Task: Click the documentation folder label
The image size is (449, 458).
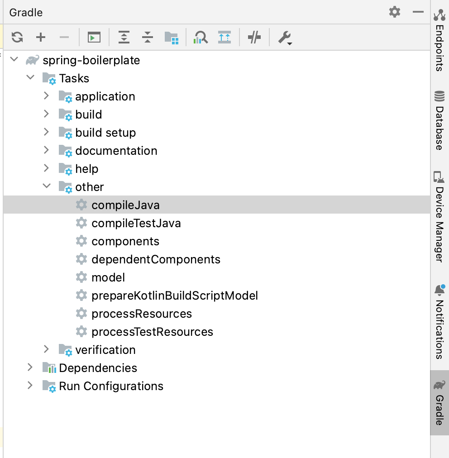Action: (116, 151)
